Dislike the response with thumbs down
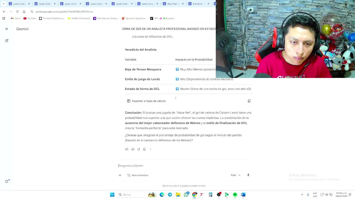This screenshot has height=199, width=355. click(x=133, y=149)
